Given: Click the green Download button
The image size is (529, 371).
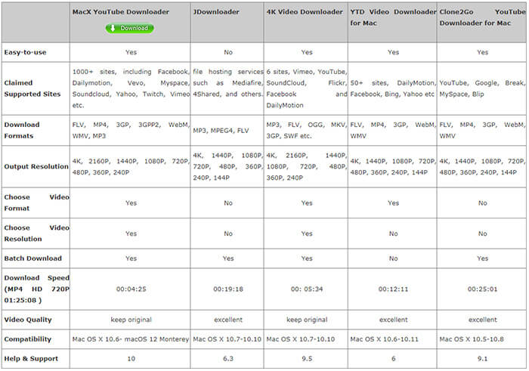Looking at the screenshot, I should point(129,28).
